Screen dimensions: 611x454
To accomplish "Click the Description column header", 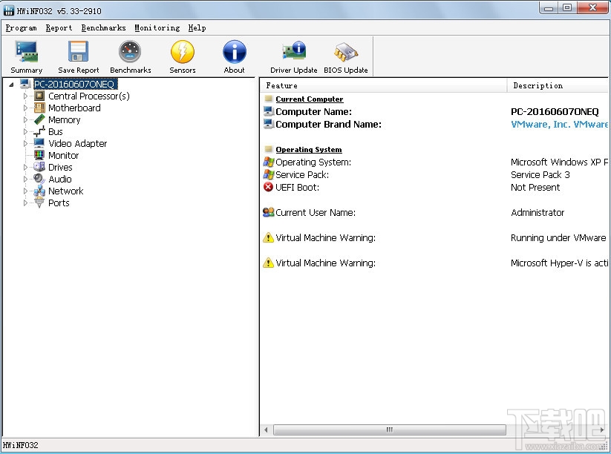I will 558,85.
